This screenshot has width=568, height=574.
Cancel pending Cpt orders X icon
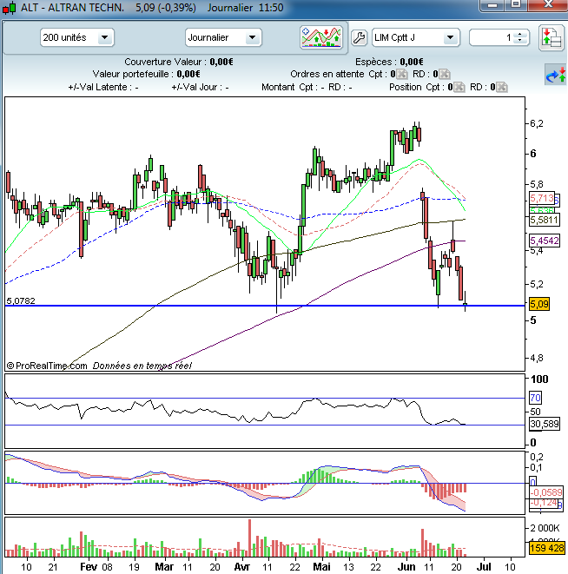[x=402, y=74]
